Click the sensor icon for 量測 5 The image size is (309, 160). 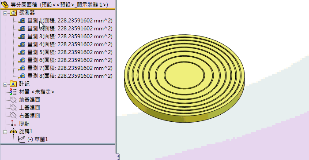tap(22, 52)
